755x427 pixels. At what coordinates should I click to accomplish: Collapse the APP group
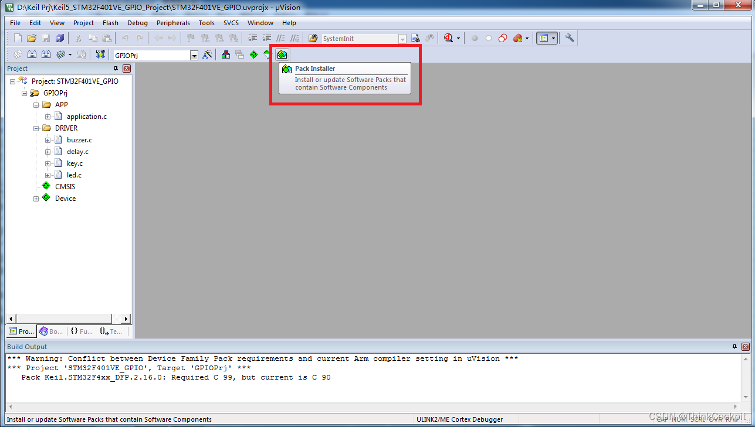(x=36, y=105)
